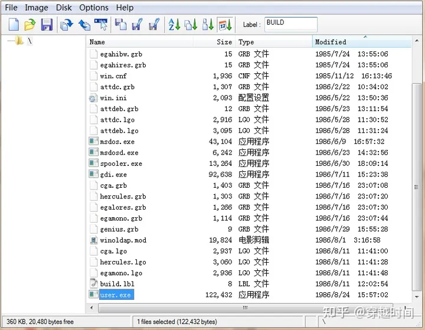This screenshot has width=425, height=330.
Task: Click the Open image folder icon
Action: tap(30, 25)
